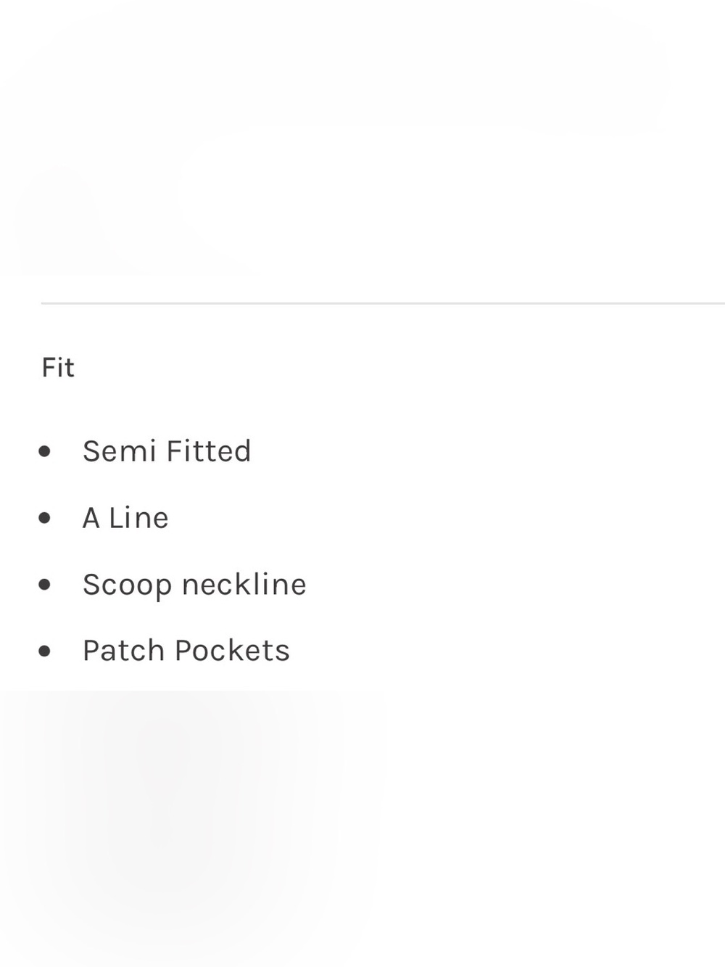Viewport: 725px width, 967px height.
Task: Click the bullet dot beside Scoop neckline
Action: pos(45,585)
